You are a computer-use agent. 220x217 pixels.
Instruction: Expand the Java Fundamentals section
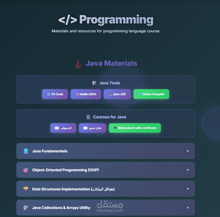105,151
